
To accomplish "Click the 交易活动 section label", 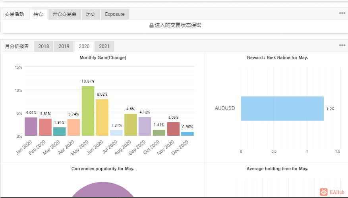I will tap(14, 14).
